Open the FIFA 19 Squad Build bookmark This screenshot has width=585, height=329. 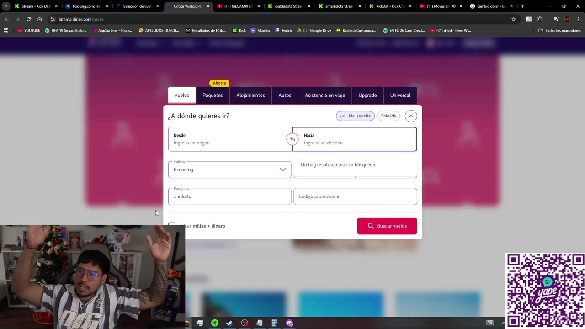65,31
